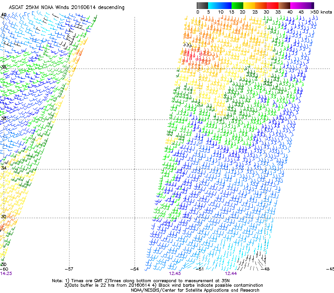Click the purple swath time '12:44'
The height and width of the screenshot is (293, 334).
click(231, 274)
